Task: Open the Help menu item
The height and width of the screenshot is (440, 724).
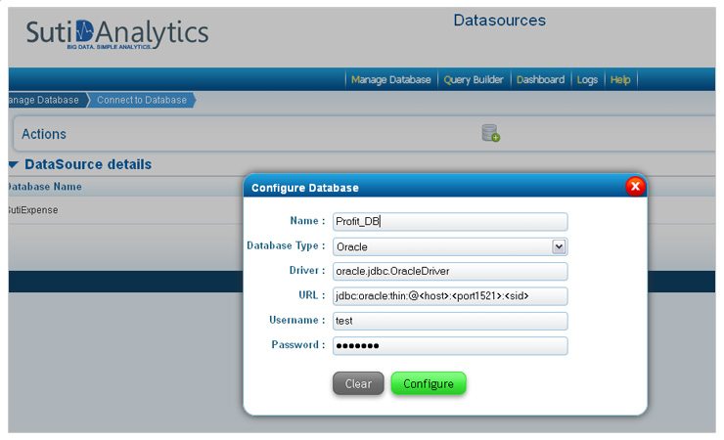Action: [620, 80]
